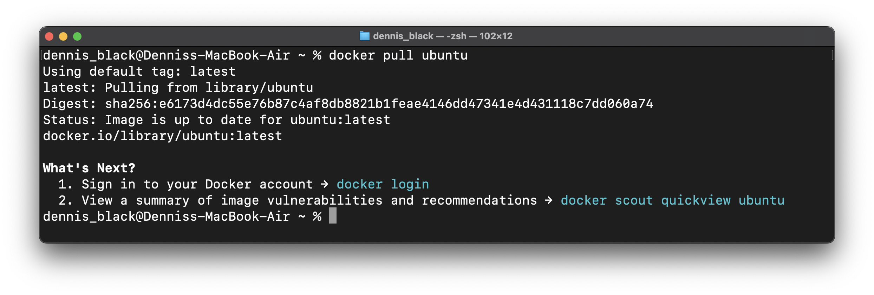Viewport: 874px width, 295px height.
Task: Click the cyan docker login command
Action: point(383,184)
